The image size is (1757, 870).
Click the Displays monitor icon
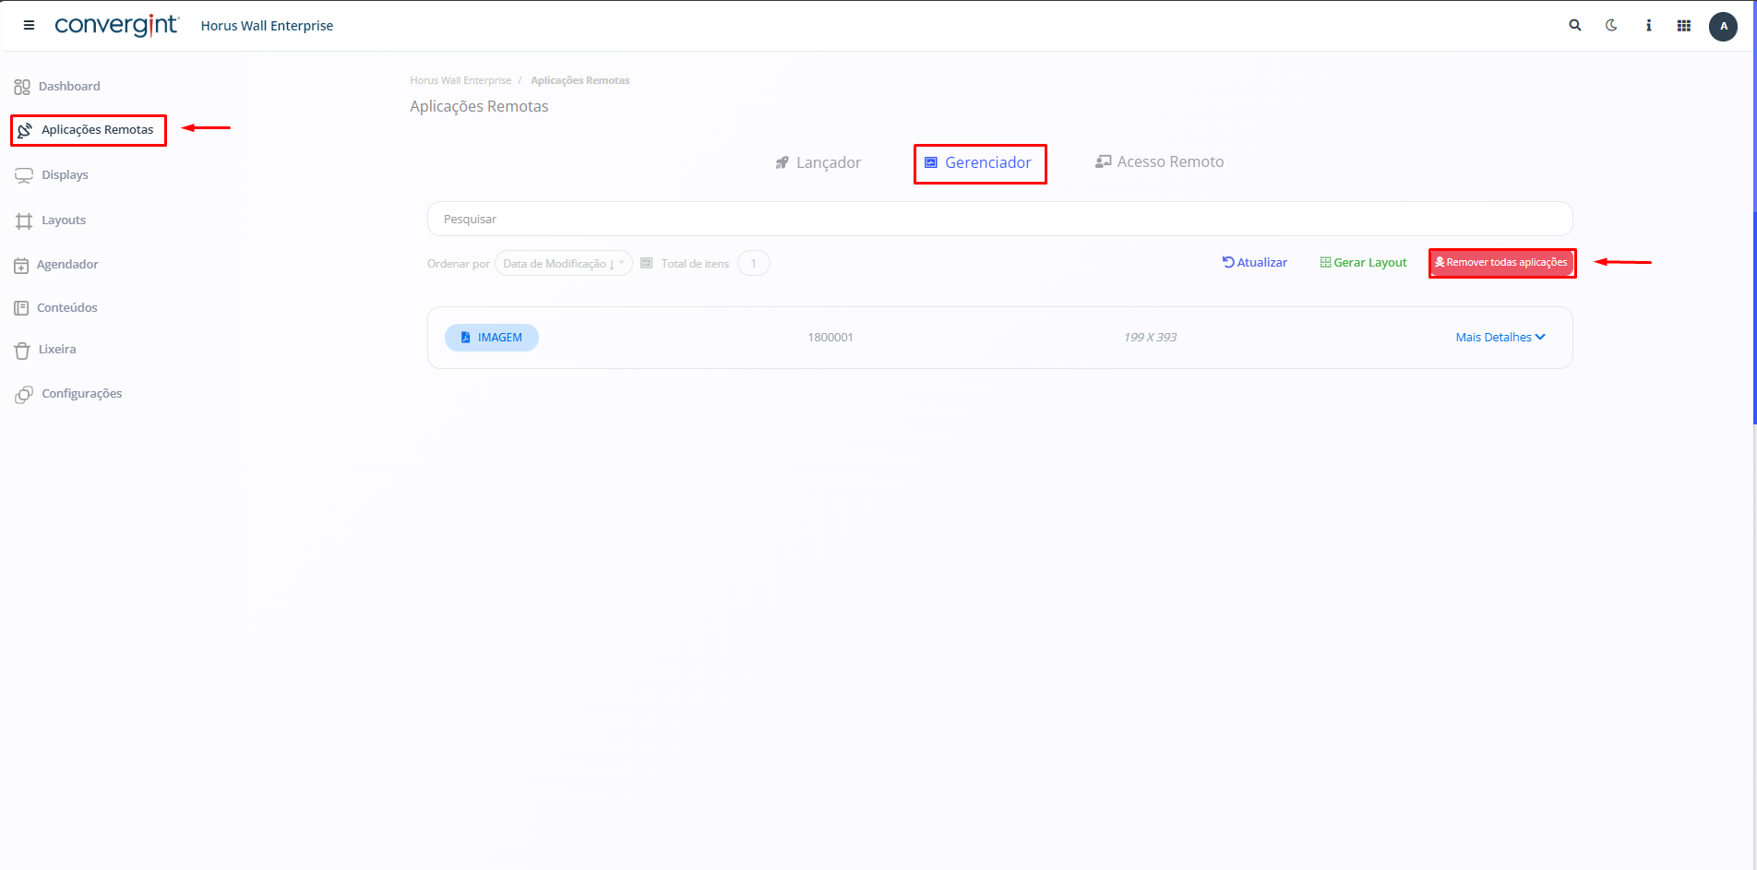[24, 175]
